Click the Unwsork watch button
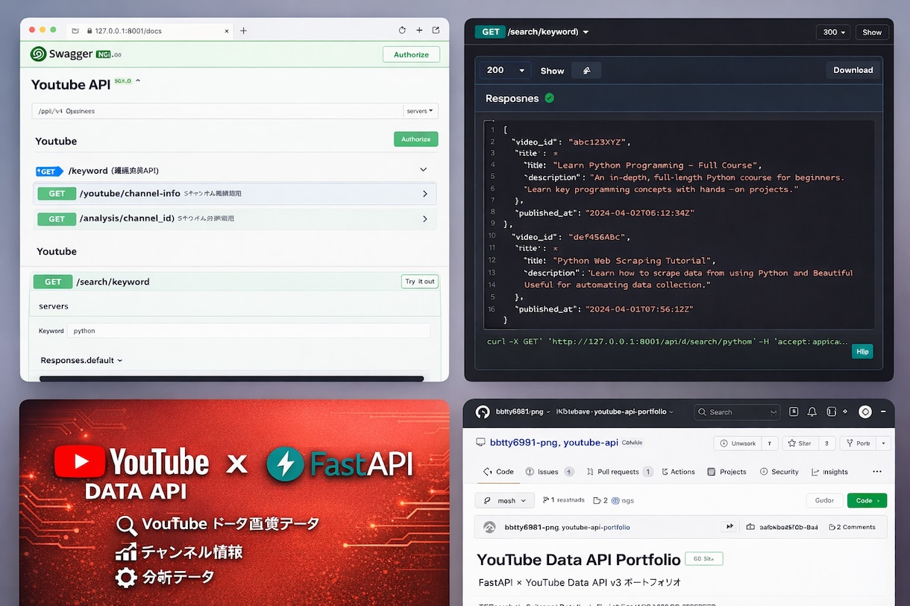This screenshot has height=606, width=910. 738,443
